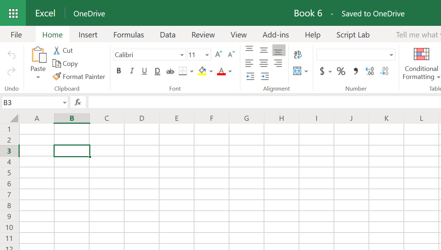Click the OneDrive link in header
Viewport: 441px width, 250px height.
(89, 14)
